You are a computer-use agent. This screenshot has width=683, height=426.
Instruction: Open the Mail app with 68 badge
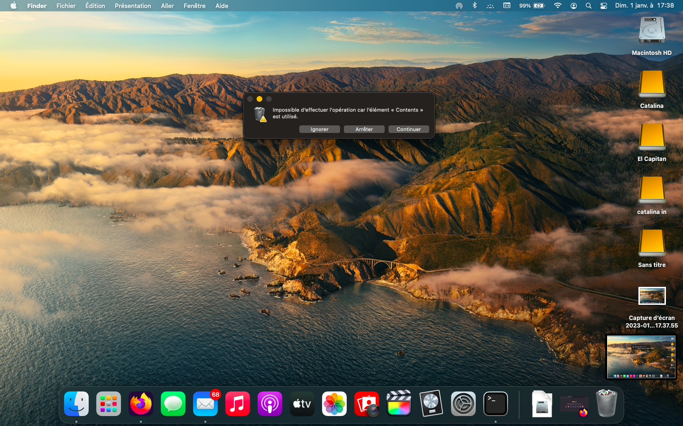click(x=205, y=404)
